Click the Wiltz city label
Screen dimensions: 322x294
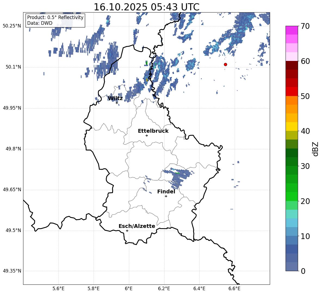coord(115,98)
